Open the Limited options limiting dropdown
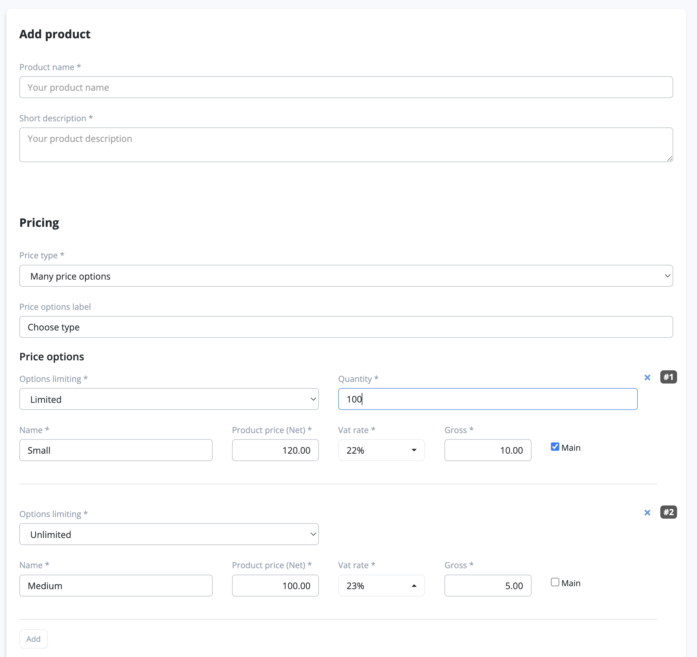697x657 pixels. pos(169,399)
